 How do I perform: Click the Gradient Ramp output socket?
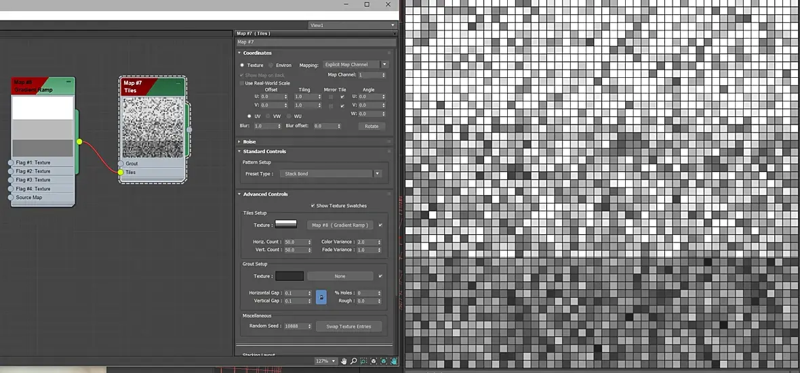[x=79, y=141]
